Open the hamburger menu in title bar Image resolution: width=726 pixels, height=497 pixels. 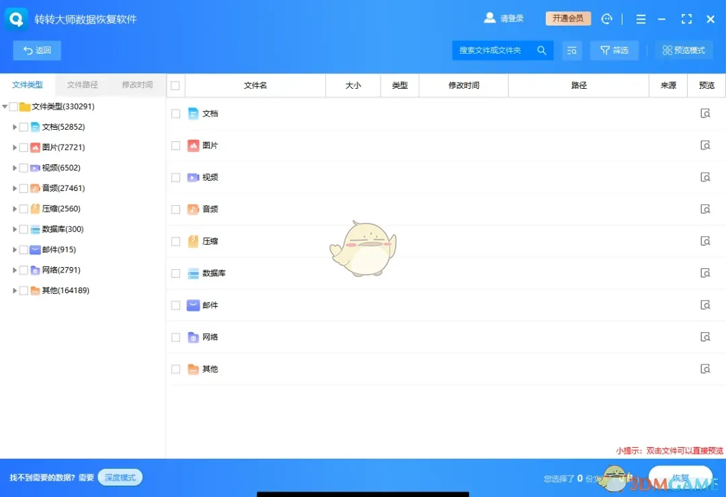pos(641,18)
